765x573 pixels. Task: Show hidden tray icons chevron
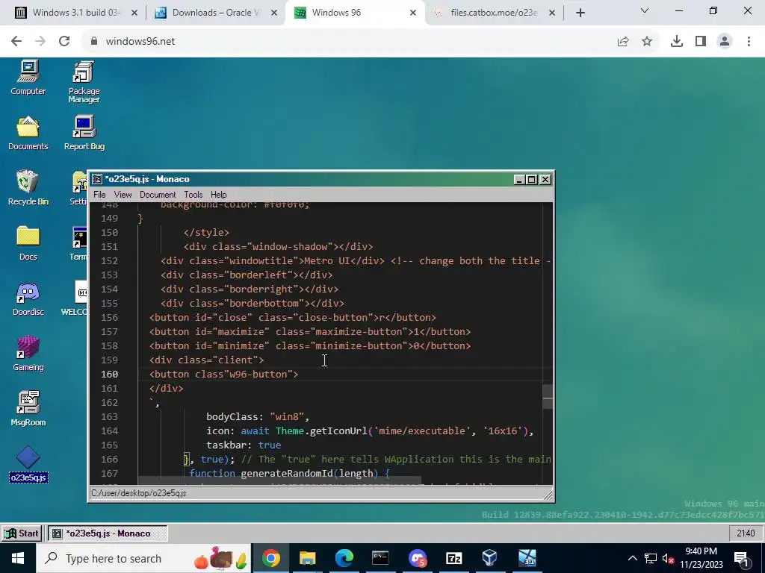632,558
